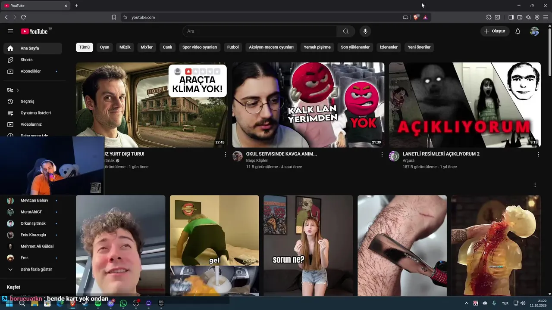Open browser extensions puzzle icon
552x310 pixels.
click(x=489, y=17)
